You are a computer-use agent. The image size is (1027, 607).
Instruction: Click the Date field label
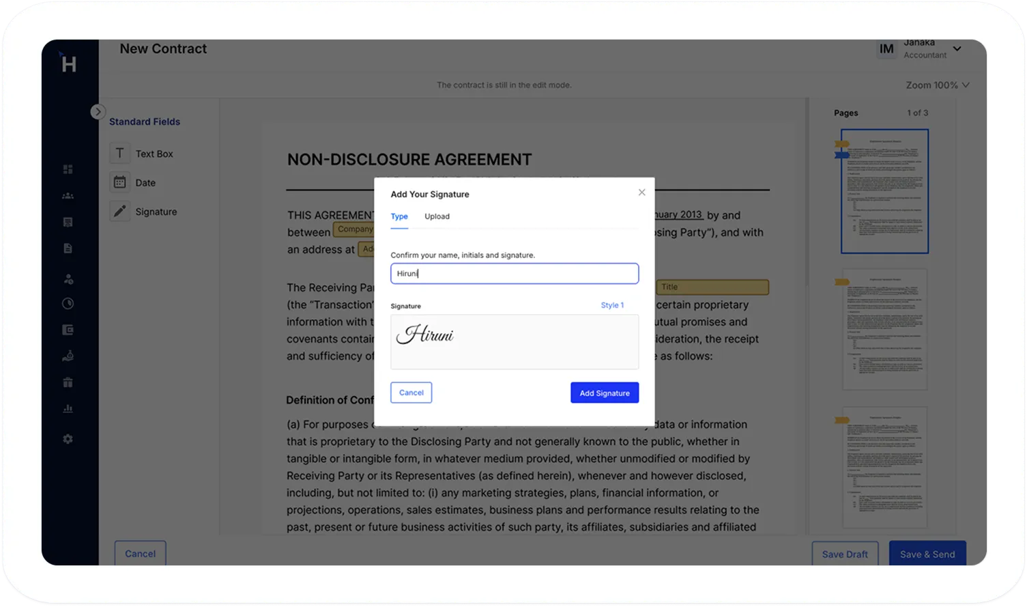pos(145,182)
